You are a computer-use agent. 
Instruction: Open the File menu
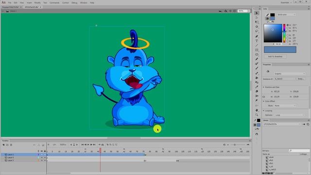10,3
